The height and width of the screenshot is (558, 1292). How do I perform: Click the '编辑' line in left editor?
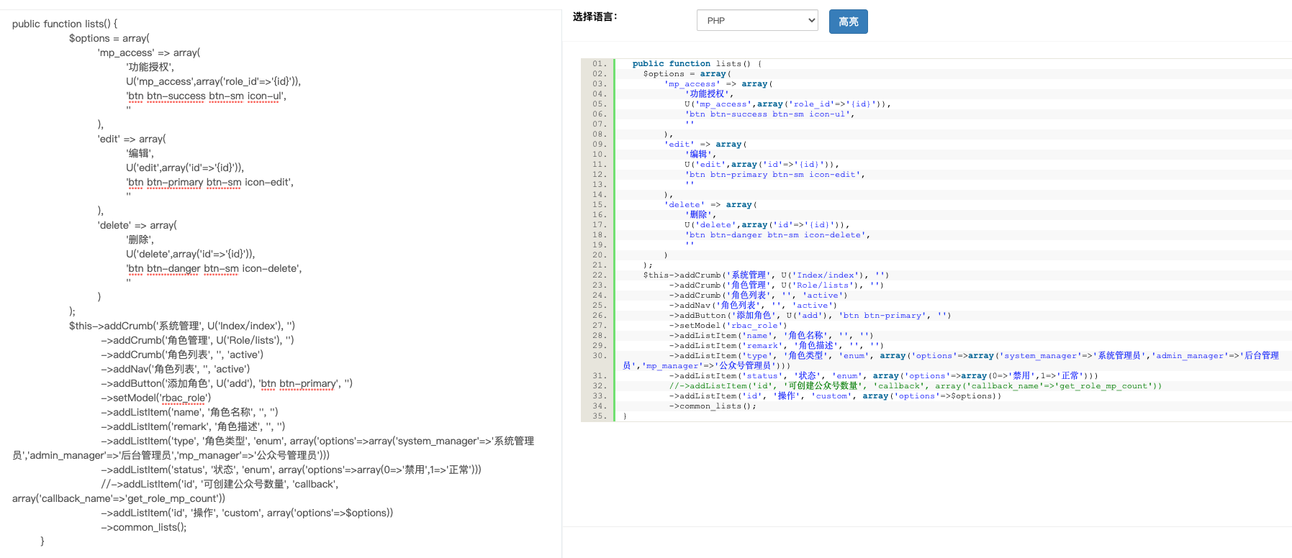click(x=140, y=153)
